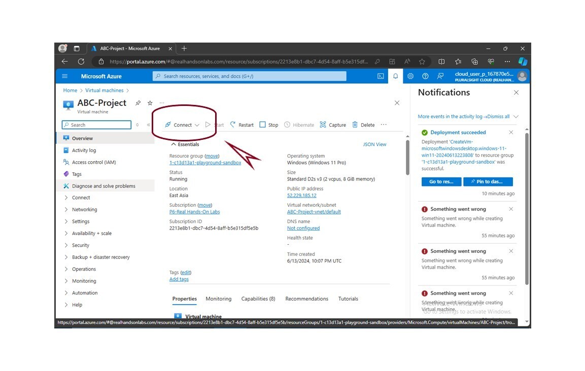Viewport: 585px width, 371px height.
Task: Open JSON View link
Action: [374, 144]
